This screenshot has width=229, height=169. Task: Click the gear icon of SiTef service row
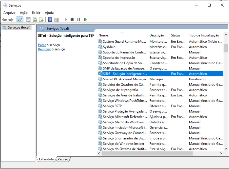[x=100, y=73]
